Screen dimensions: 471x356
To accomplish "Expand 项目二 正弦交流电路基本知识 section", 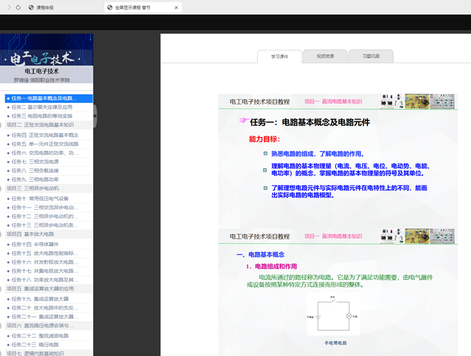I will tap(40, 125).
